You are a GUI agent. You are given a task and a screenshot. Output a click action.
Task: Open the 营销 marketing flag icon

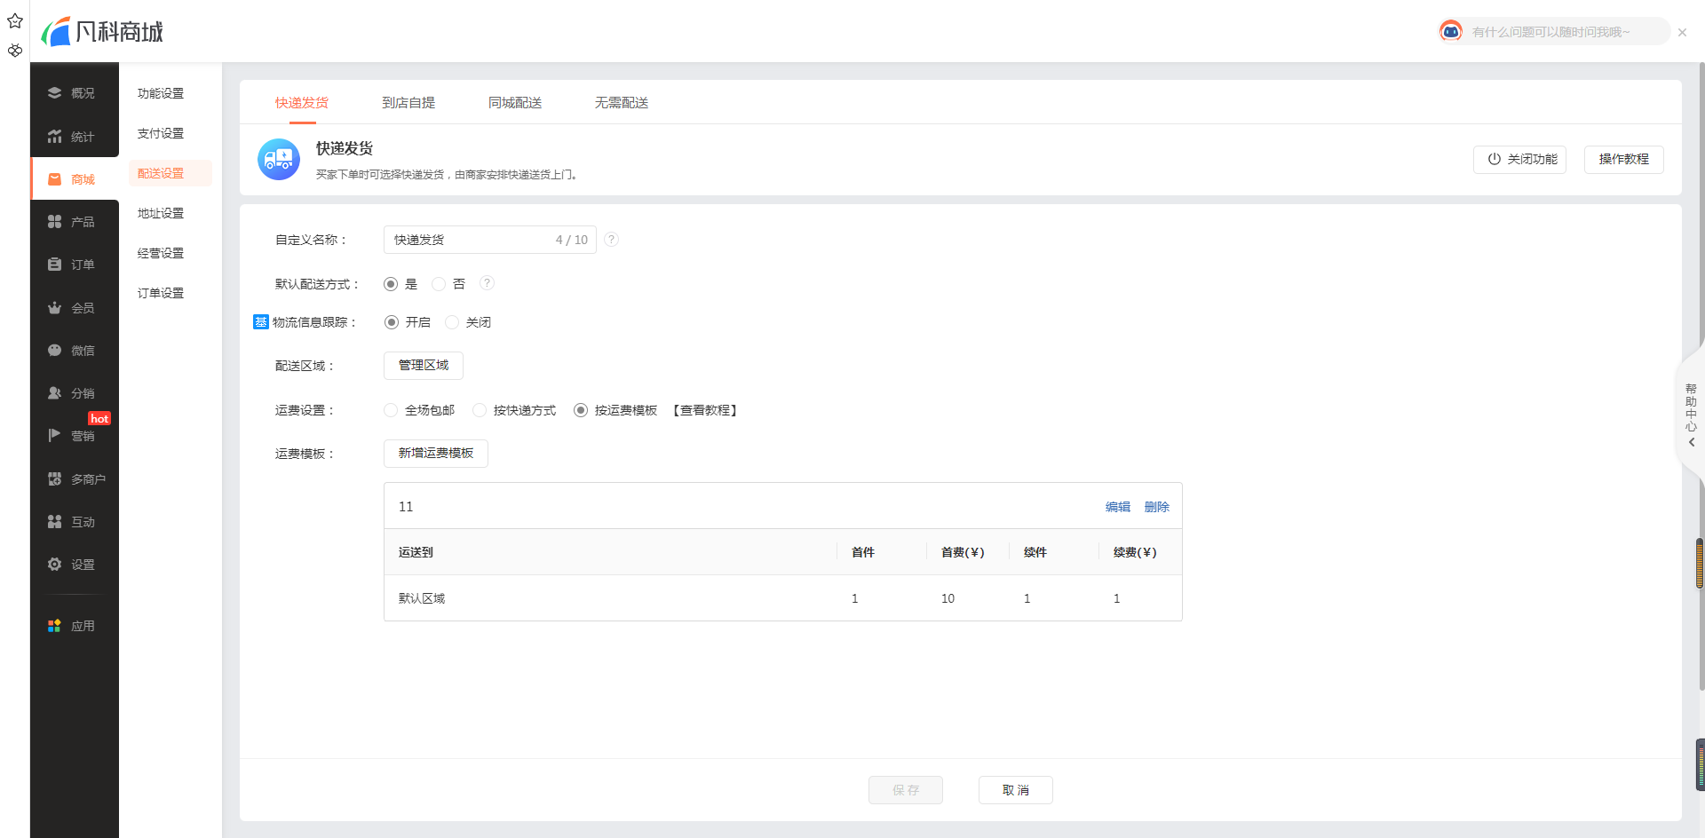tap(55, 436)
